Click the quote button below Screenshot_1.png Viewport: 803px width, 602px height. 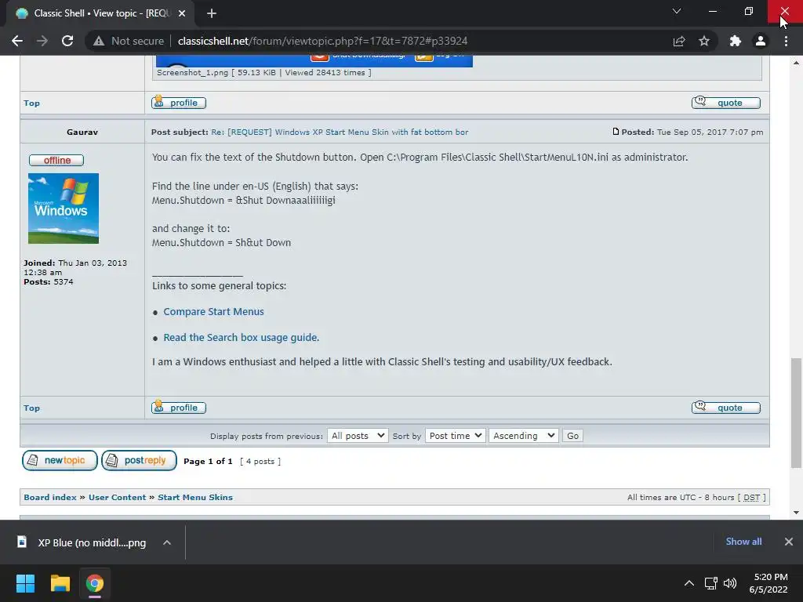coord(725,103)
